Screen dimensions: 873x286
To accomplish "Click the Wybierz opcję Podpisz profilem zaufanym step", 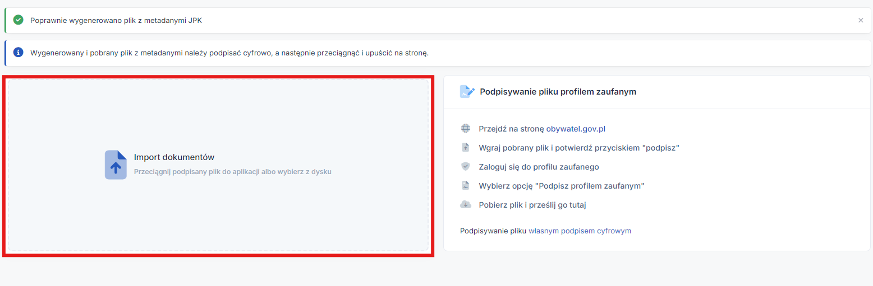I will pyautogui.click(x=561, y=186).
